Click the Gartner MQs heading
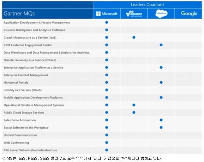204x162 pixels. [19, 14]
